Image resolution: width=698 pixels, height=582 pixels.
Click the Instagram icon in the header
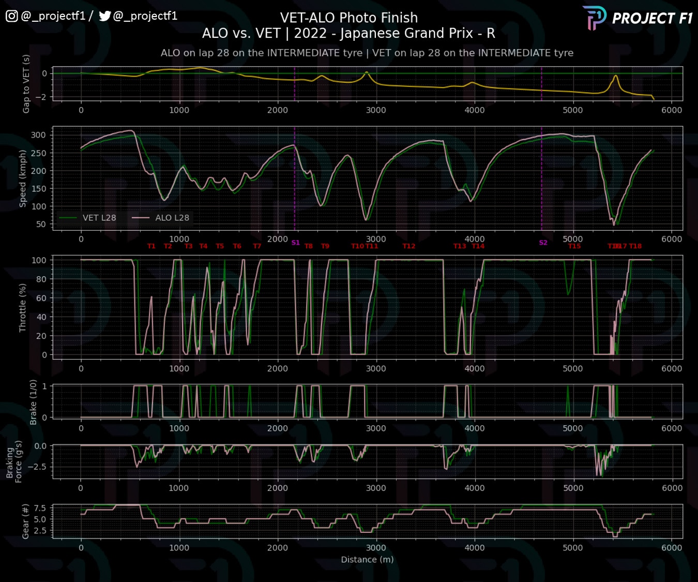tap(11, 16)
